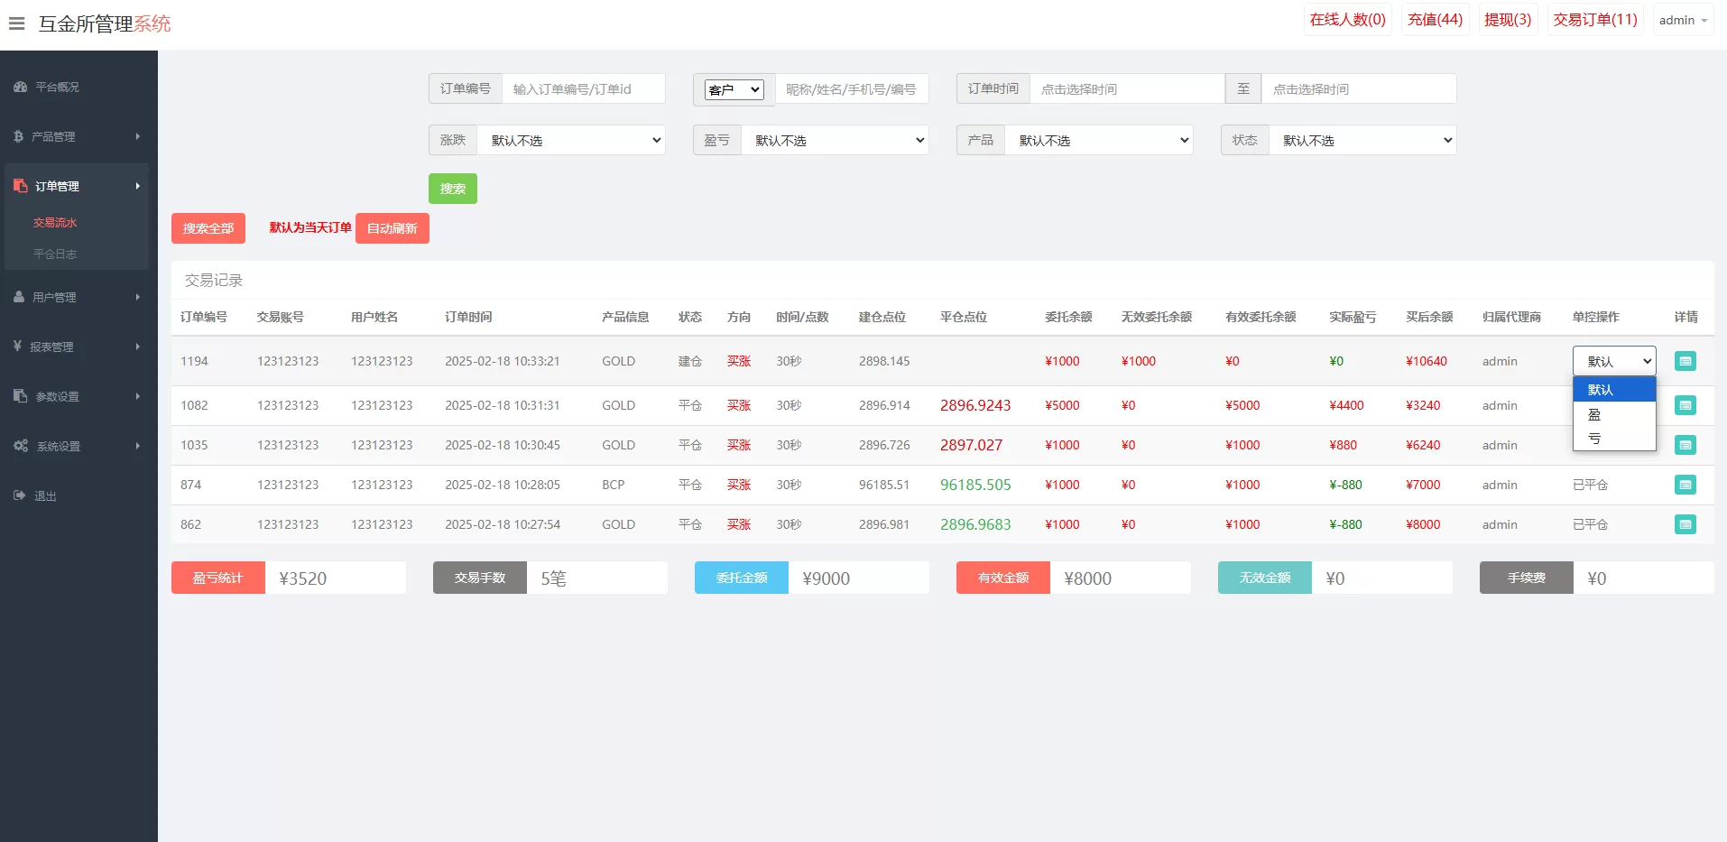The image size is (1727, 842).
Task: Select 盈 option in control dropdown
Action: [1594, 415]
